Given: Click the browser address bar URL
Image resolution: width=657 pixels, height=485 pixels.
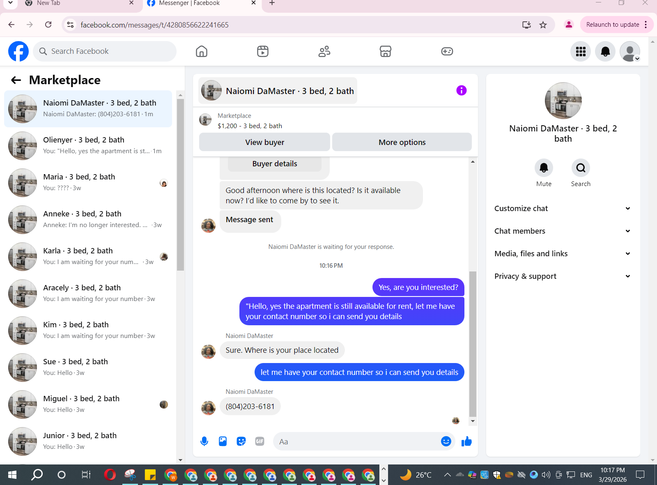Looking at the screenshot, I should 154,25.
